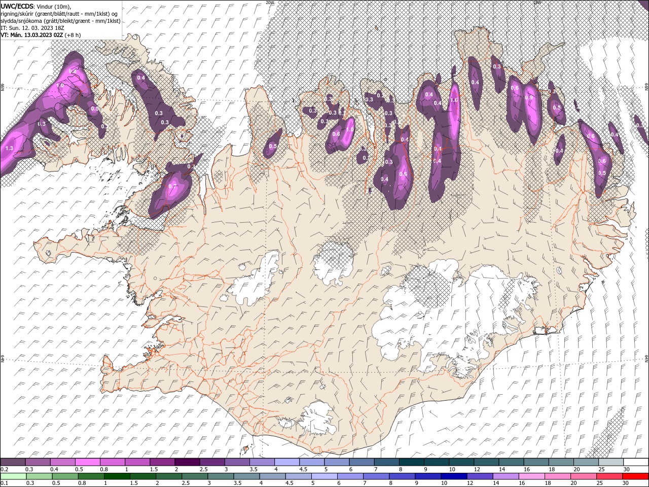Click the 1.3 precipitation value on the map

tap(9, 149)
